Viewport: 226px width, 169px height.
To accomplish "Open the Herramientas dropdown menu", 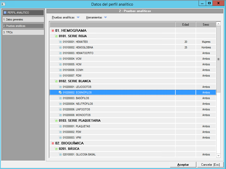I will pyautogui.click(x=96, y=17).
